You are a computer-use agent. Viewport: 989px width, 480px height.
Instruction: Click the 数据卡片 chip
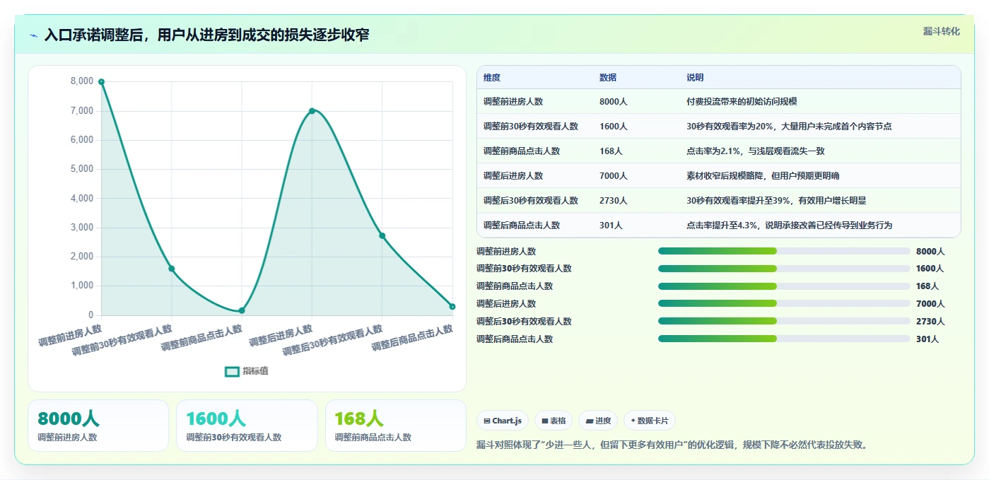point(650,421)
